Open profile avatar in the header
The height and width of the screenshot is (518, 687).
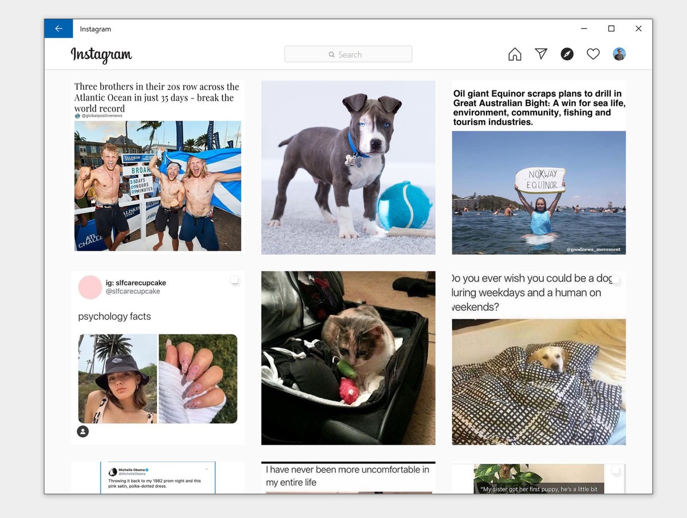coord(619,54)
